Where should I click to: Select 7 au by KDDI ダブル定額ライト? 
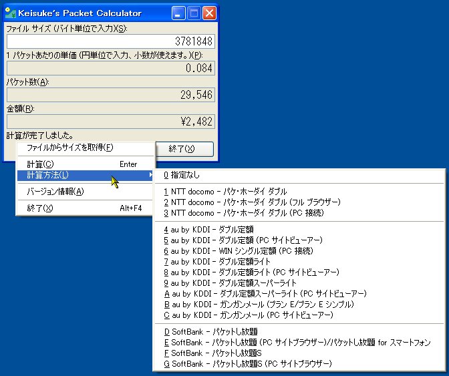coord(299,262)
